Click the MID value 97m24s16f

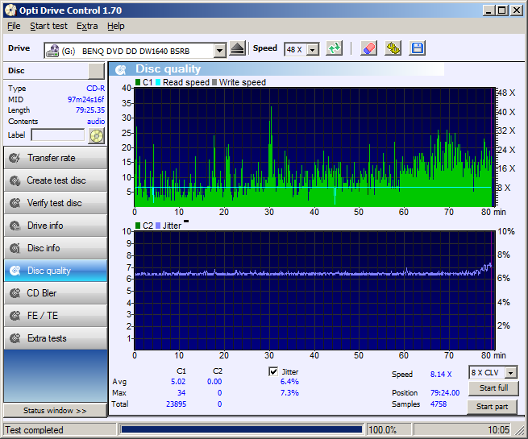coord(86,99)
